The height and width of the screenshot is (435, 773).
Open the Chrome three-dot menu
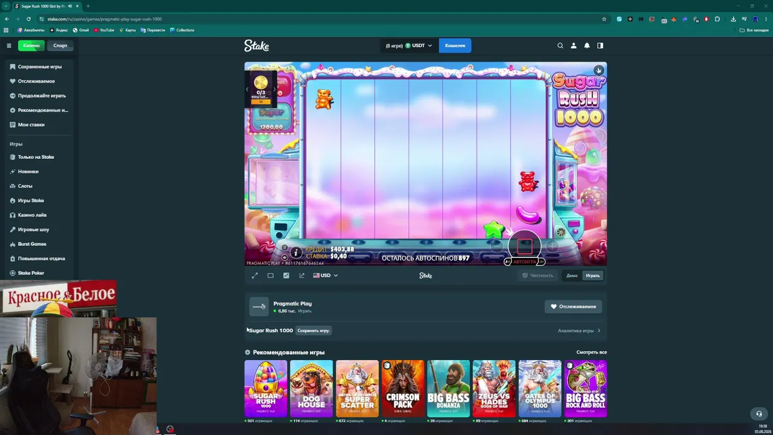tap(766, 19)
